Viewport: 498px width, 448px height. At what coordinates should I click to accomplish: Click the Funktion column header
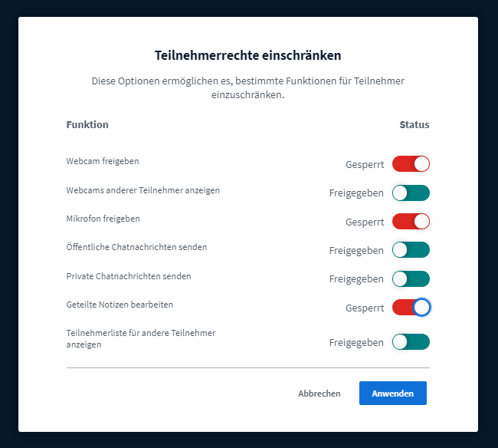pos(87,124)
